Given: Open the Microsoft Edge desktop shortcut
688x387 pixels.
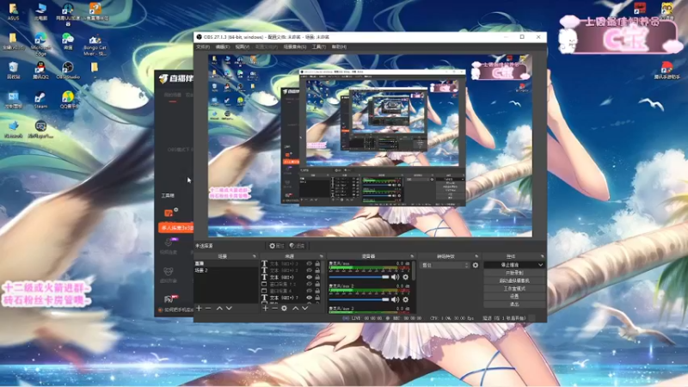Looking at the screenshot, I should pyautogui.click(x=40, y=44).
